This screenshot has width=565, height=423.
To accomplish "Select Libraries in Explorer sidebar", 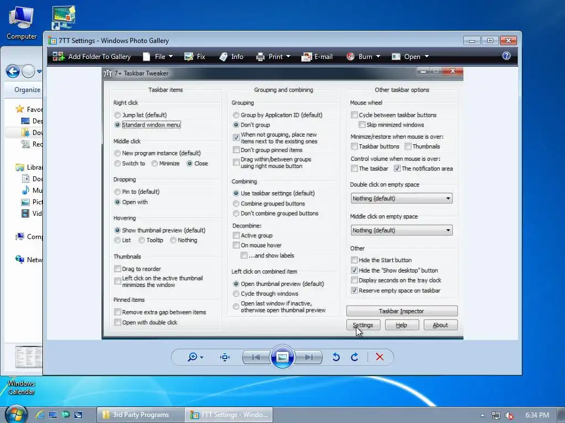I will pyautogui.click(x=29, y=167).
